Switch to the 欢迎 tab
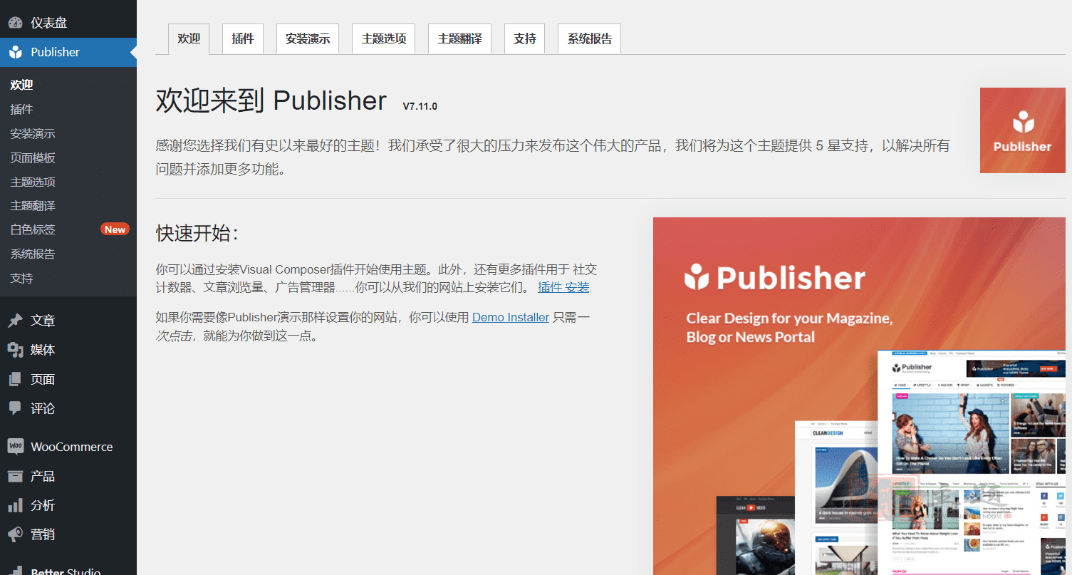 [189, 39]
